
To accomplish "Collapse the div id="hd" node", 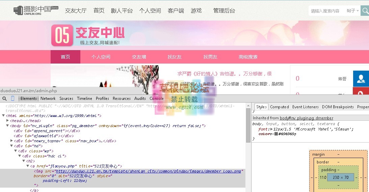I will click(11, 146).
